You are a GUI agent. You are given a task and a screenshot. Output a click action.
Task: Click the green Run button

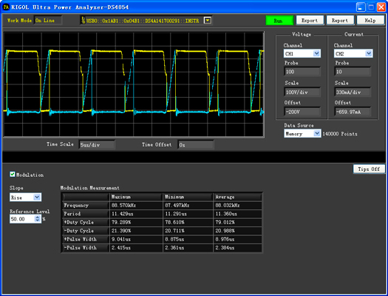tap(279, 21)
